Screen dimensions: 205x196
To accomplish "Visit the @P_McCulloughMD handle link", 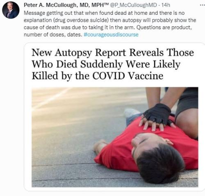I will [133, 5].
